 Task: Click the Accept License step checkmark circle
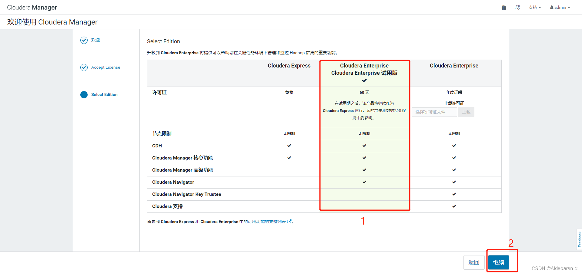(84, 67)
